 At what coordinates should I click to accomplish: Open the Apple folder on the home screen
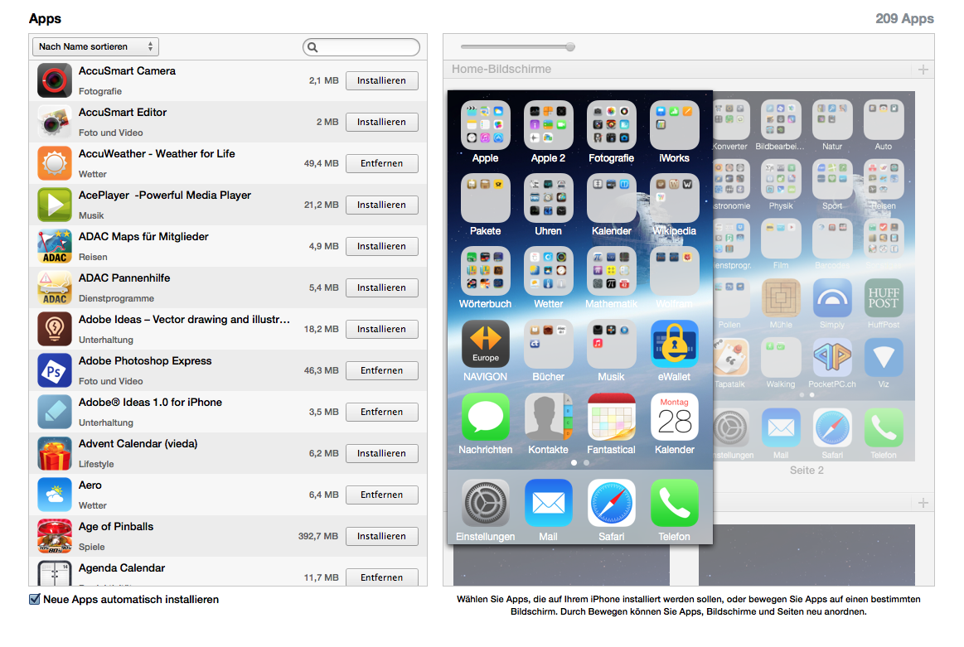click(486, 125)
